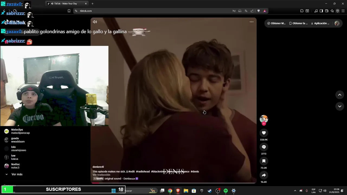This screenshot has width=347, height=195.
Task: Toggle the video sound with the speaker icon
Action: click(x=95, y=22)
